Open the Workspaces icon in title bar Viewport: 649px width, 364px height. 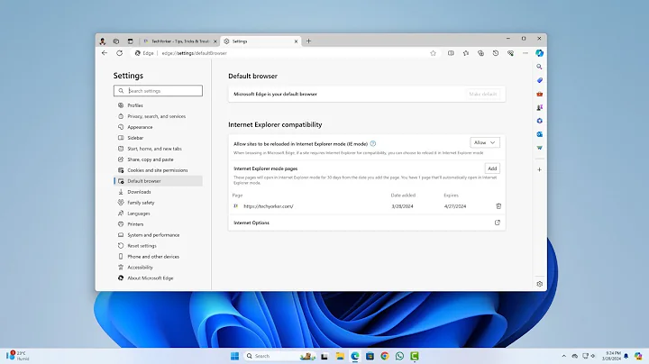(116, 41)
